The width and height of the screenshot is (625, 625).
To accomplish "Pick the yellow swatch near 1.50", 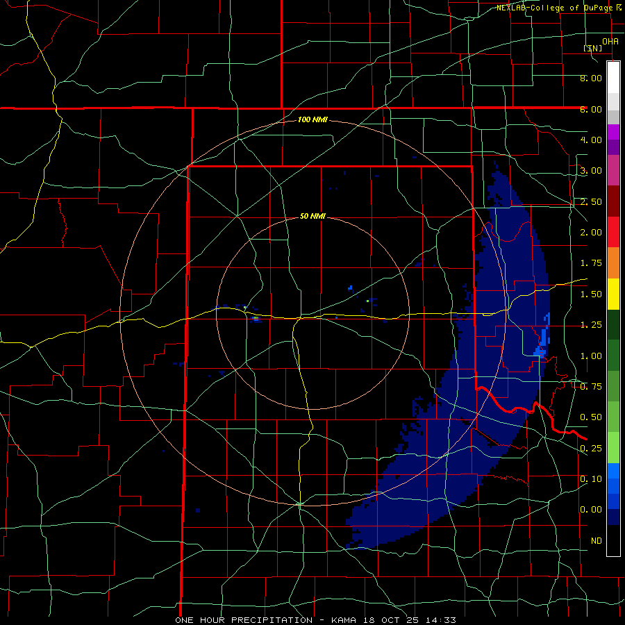I will 613,294.
